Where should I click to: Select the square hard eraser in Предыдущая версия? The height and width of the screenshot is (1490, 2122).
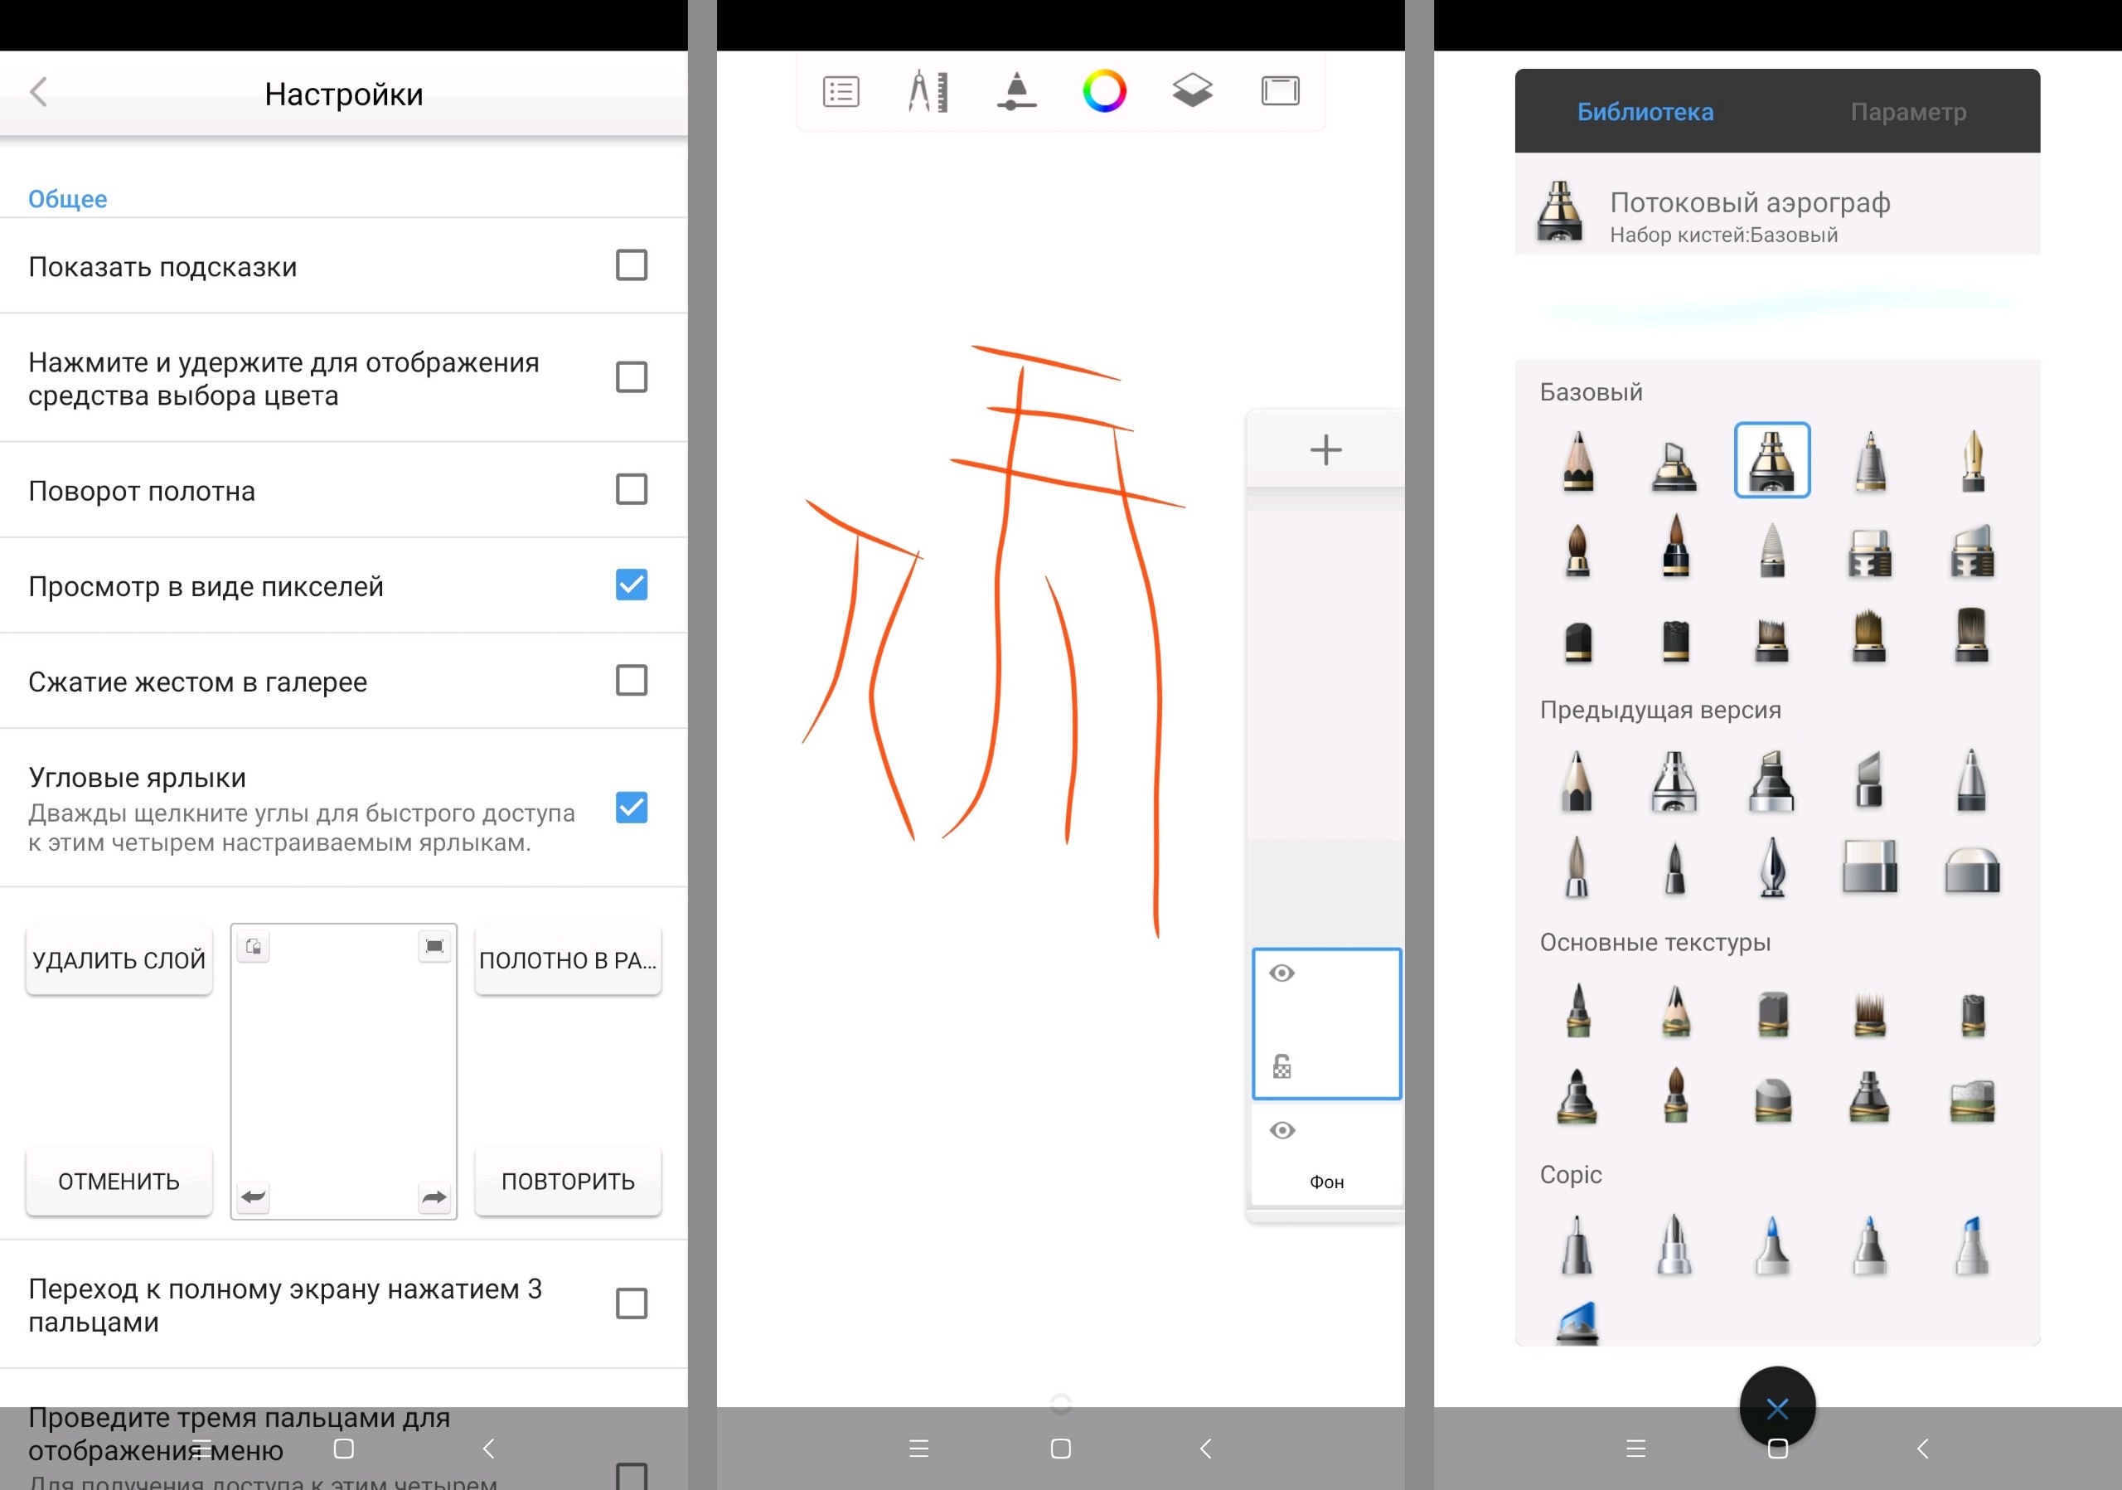[1870, 866]
